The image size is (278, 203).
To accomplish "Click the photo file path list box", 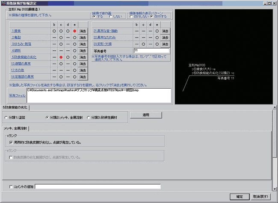I will (99, 96).
